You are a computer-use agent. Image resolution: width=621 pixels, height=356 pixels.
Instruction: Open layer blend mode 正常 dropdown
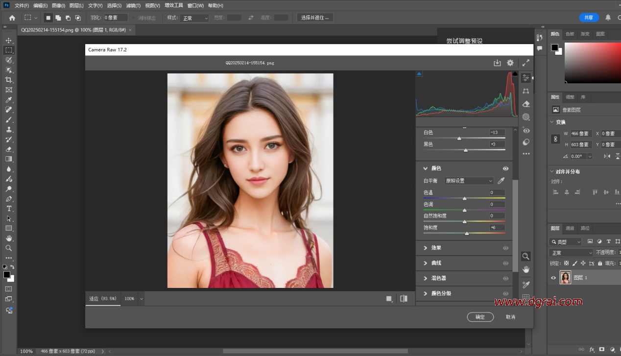tap(571, 253)
